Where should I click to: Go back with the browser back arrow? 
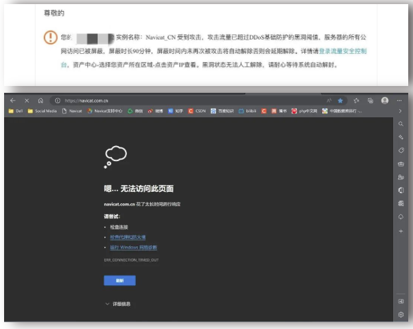point(13,100)
